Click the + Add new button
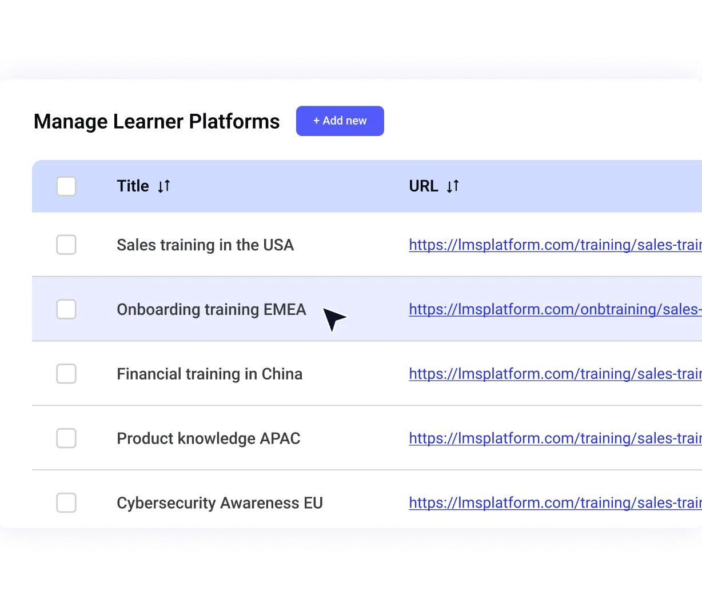 click(340, 121)
